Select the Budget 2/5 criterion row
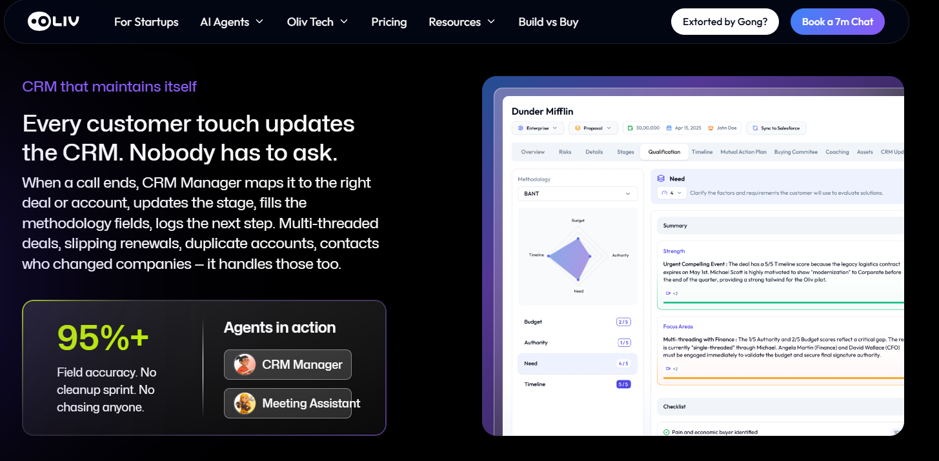 tap(578, 322)
